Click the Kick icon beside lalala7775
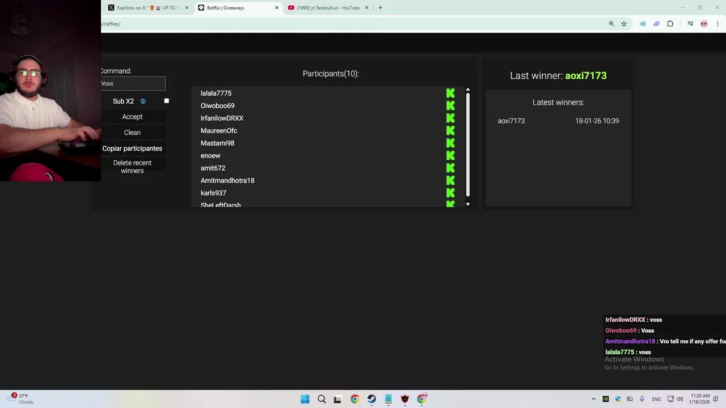 click(x=450, y=93)
